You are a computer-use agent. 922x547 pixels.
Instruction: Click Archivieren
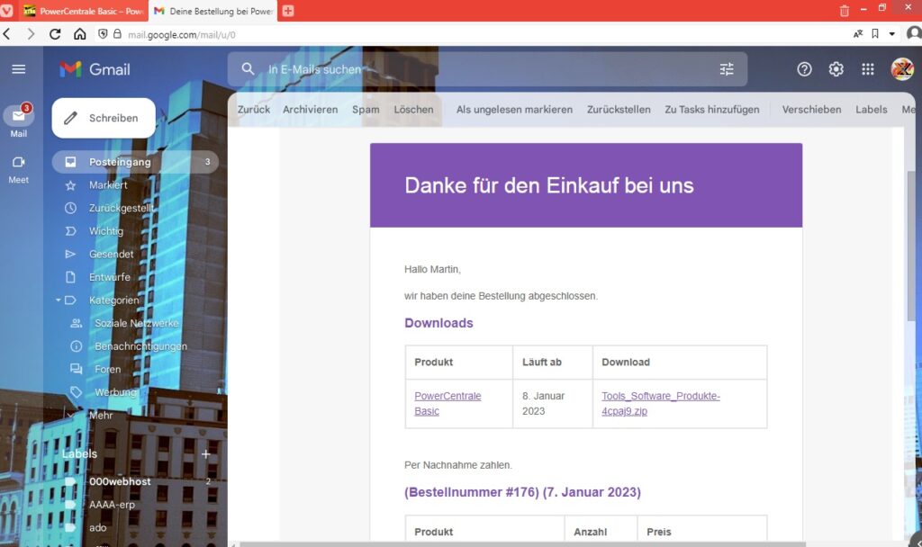point(311,109)
